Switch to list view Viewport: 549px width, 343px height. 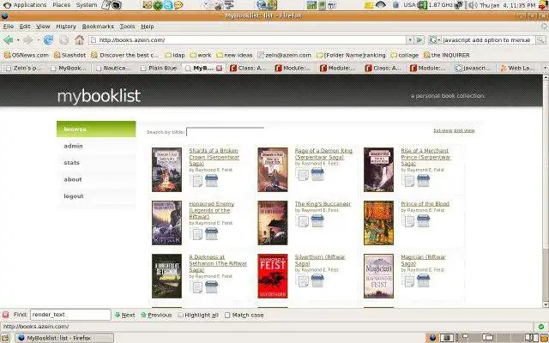click(x=443, y=130)
